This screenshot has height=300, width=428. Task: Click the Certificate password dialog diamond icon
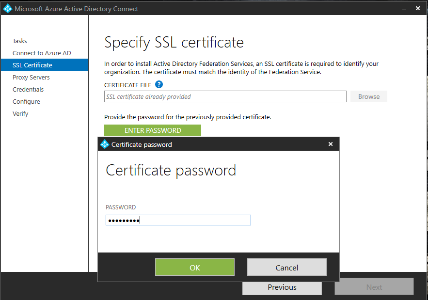[104, 144]
